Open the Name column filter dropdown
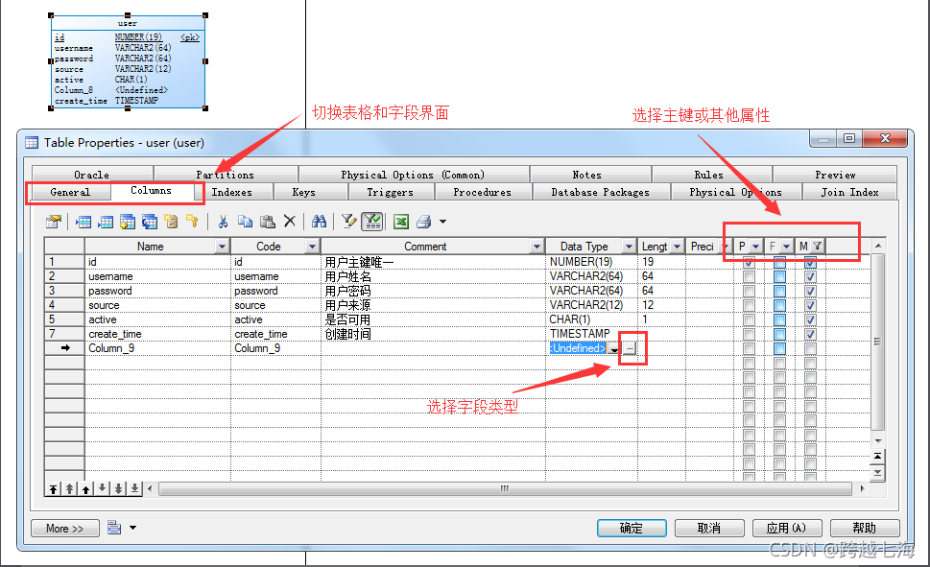The image size is (930, 567). (x=222, y=247)
